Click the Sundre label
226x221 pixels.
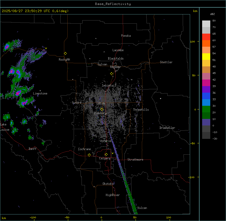(77, 103)
